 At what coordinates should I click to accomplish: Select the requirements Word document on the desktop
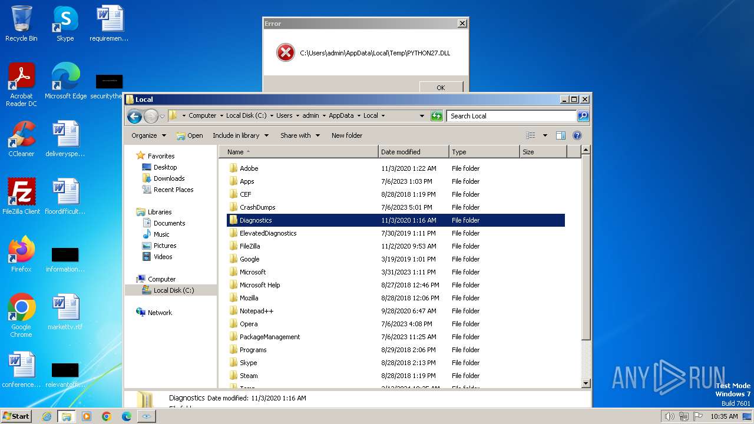(x=109, y=24)
